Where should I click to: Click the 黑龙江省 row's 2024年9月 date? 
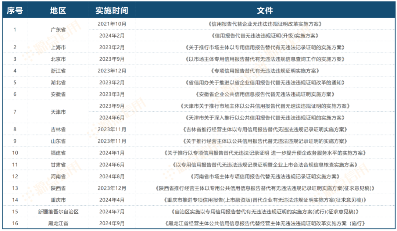(x=112, y=223)
